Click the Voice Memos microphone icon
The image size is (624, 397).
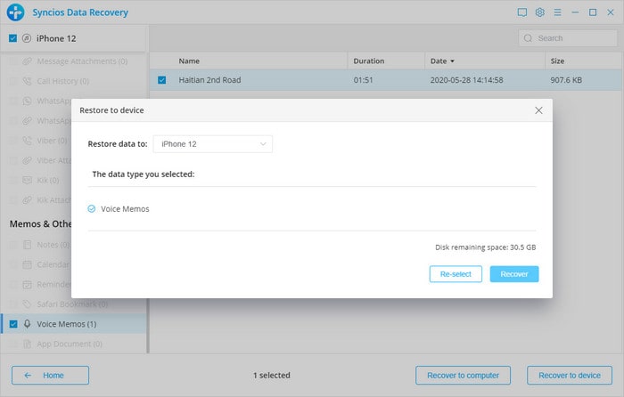pos(27,324)
